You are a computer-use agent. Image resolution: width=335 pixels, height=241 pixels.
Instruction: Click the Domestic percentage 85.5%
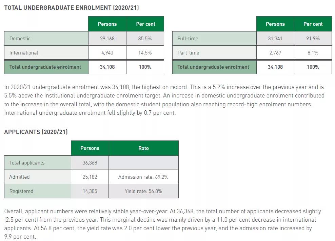point(145,39)
